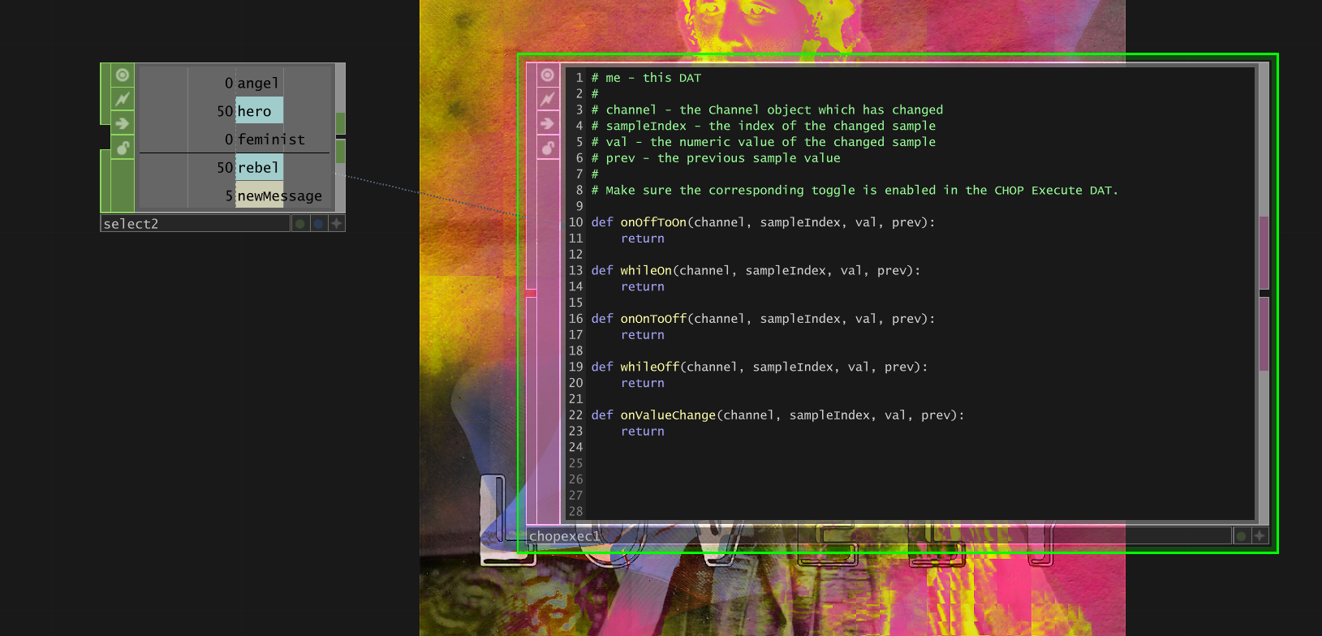
Task: Enable the bypass arrow flag on select2
Action: coord(123,123)
